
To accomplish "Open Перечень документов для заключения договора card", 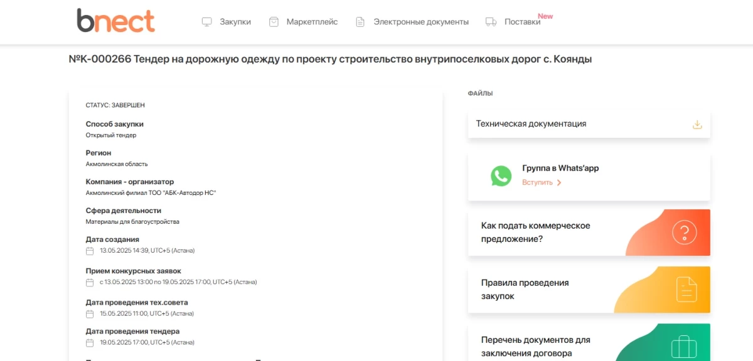I will tap(535, 346).
